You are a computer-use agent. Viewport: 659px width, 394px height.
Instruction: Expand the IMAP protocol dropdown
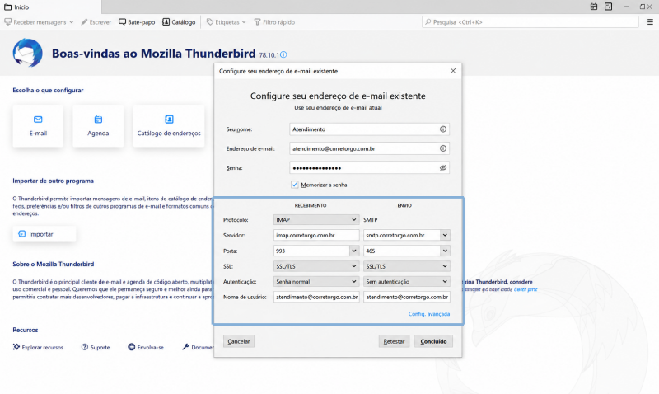(x=316, y=219)
